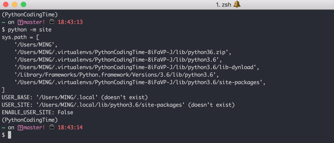Screen dimensions: 334x143
Task: Click the USER_BASE output line
Action: click(x=75, y=98)
